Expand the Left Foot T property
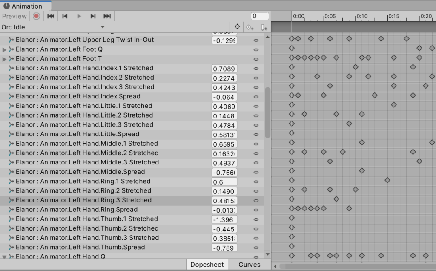 point(5,59)
